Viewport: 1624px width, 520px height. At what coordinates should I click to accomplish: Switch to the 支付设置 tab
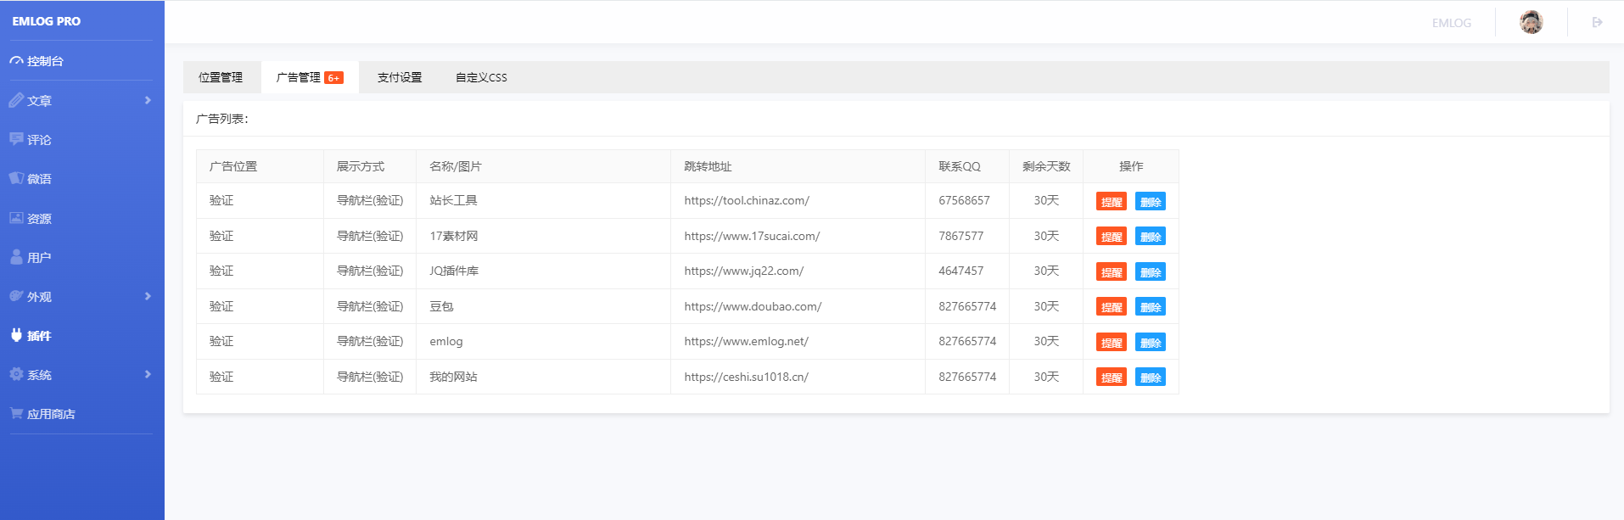[400, 77]
